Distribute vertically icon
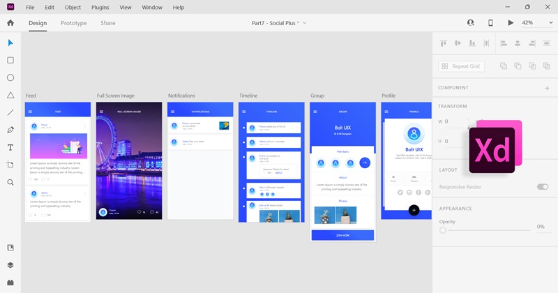The image size is (558, 293). pyautogui.click(x=486, y=43)
